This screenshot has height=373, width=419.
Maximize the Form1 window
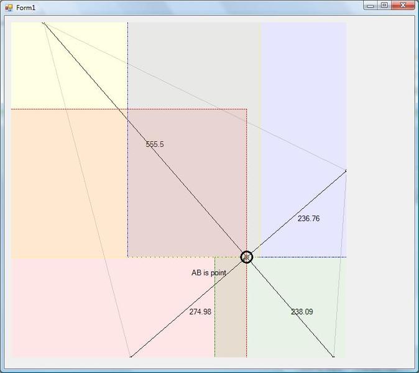(x=384, y=6)
